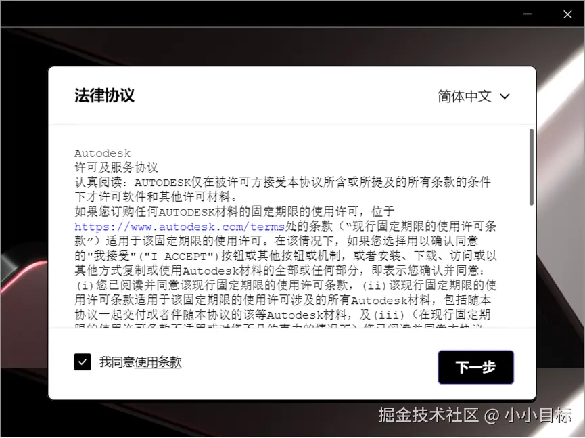
Task: Uncheck the 我同意使用条款 checkbox
Action: click(x=83, y=362)
